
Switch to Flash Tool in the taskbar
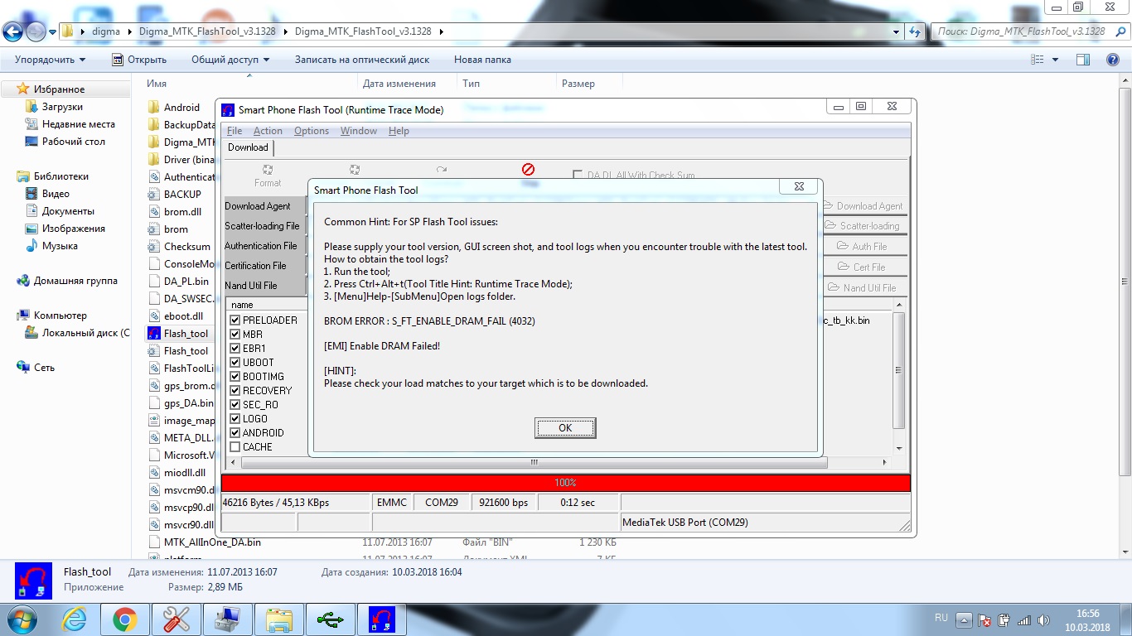(382, 619)
